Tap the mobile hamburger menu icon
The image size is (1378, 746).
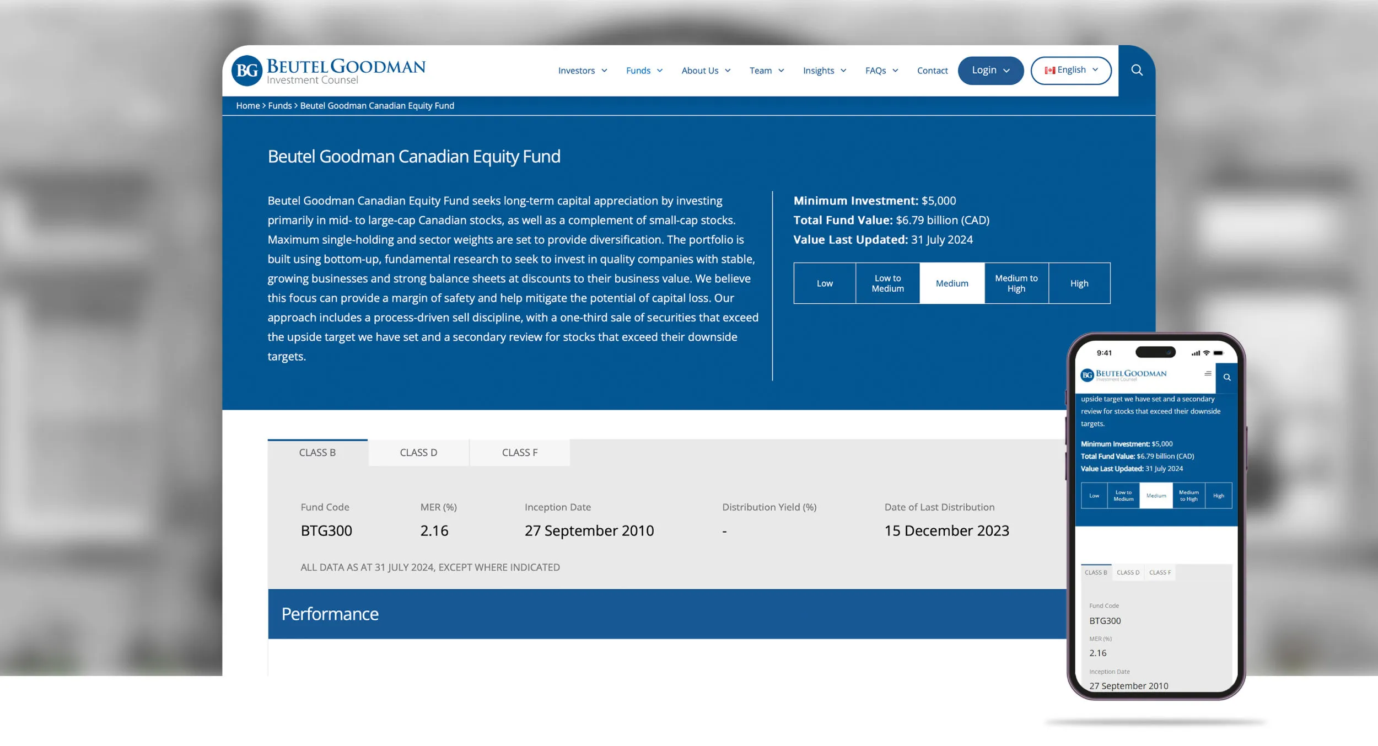coord(1208,374)
